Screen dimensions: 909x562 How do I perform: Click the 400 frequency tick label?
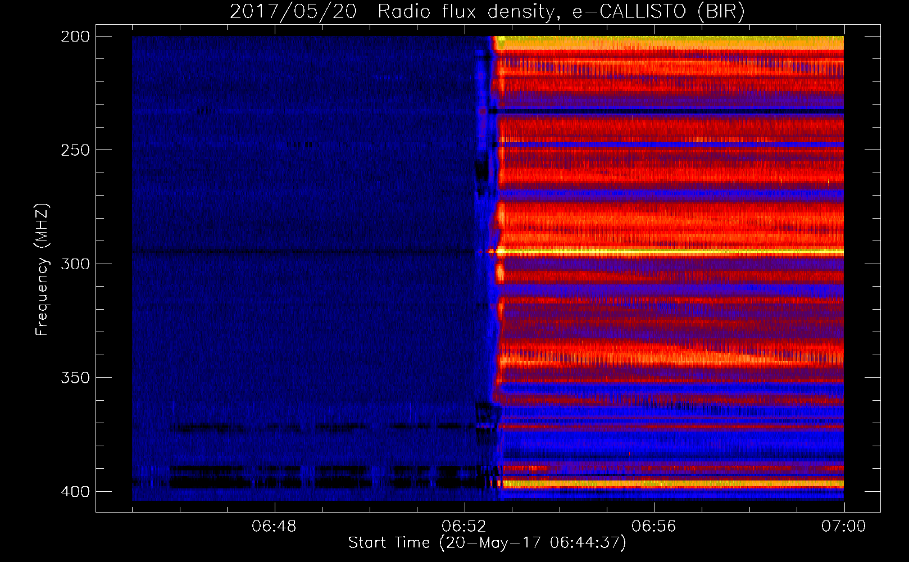(75, 491)
